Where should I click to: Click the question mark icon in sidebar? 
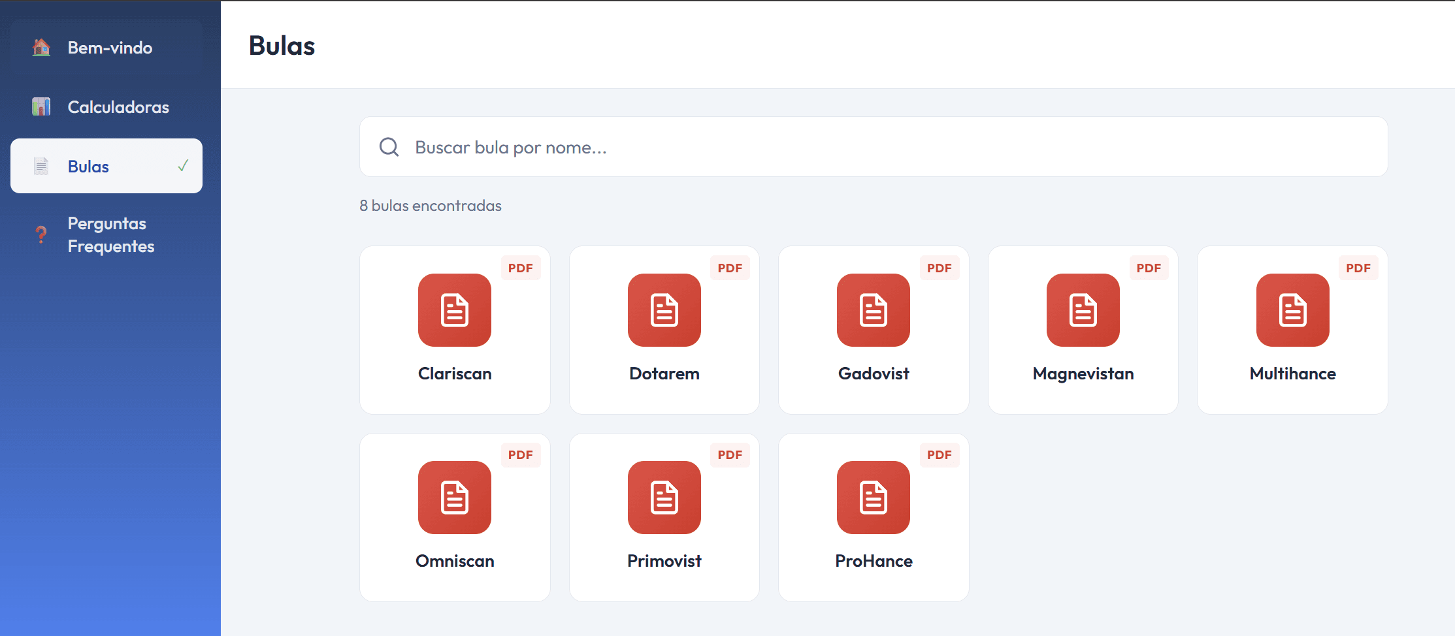pos(41,234)
